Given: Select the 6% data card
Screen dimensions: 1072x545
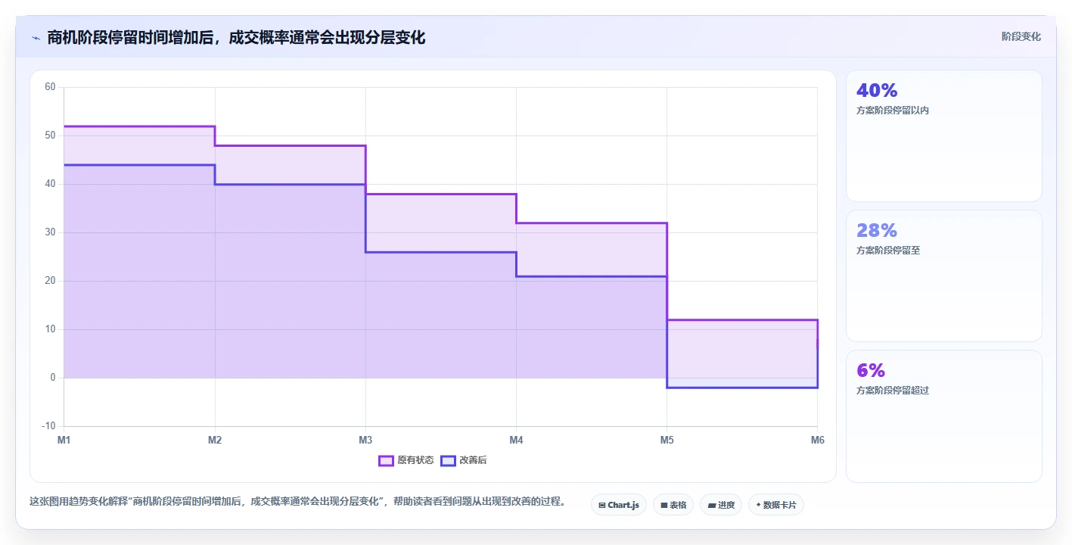Looking at the screenshot, I should pos(944,416).
